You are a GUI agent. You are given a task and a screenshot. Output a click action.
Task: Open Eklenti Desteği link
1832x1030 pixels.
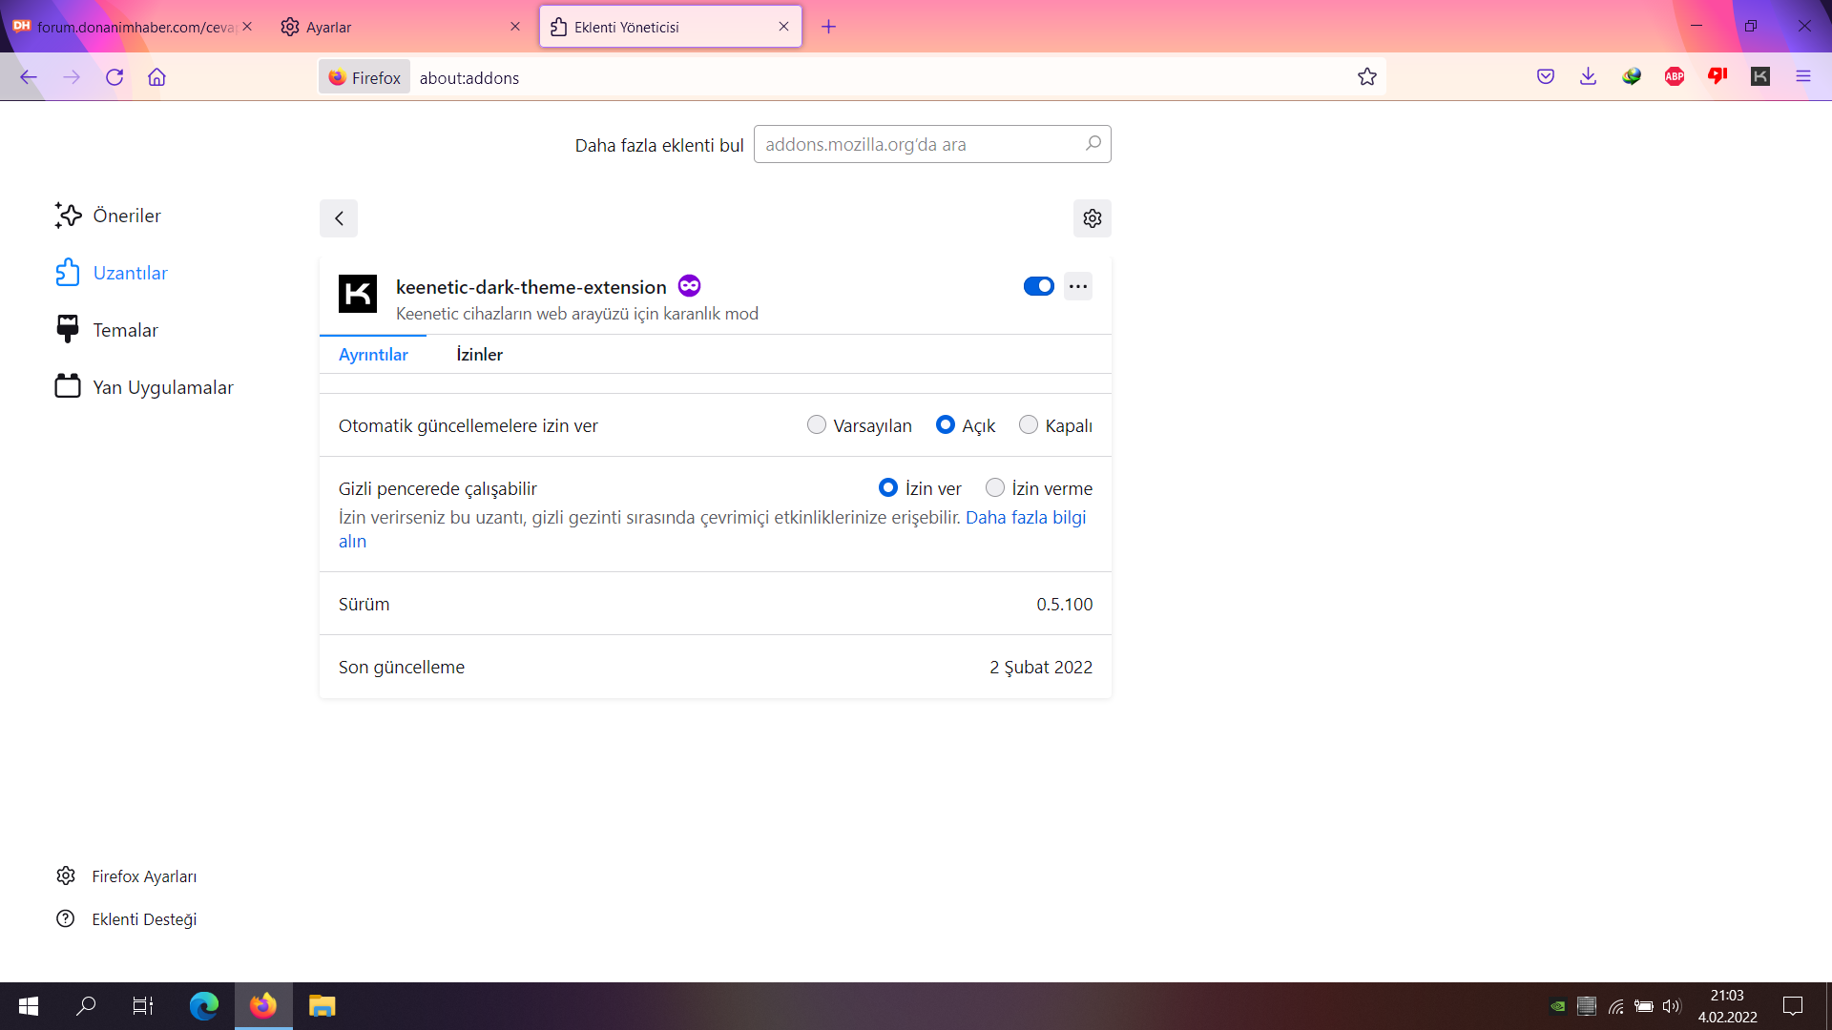click(x=126, y=918)
